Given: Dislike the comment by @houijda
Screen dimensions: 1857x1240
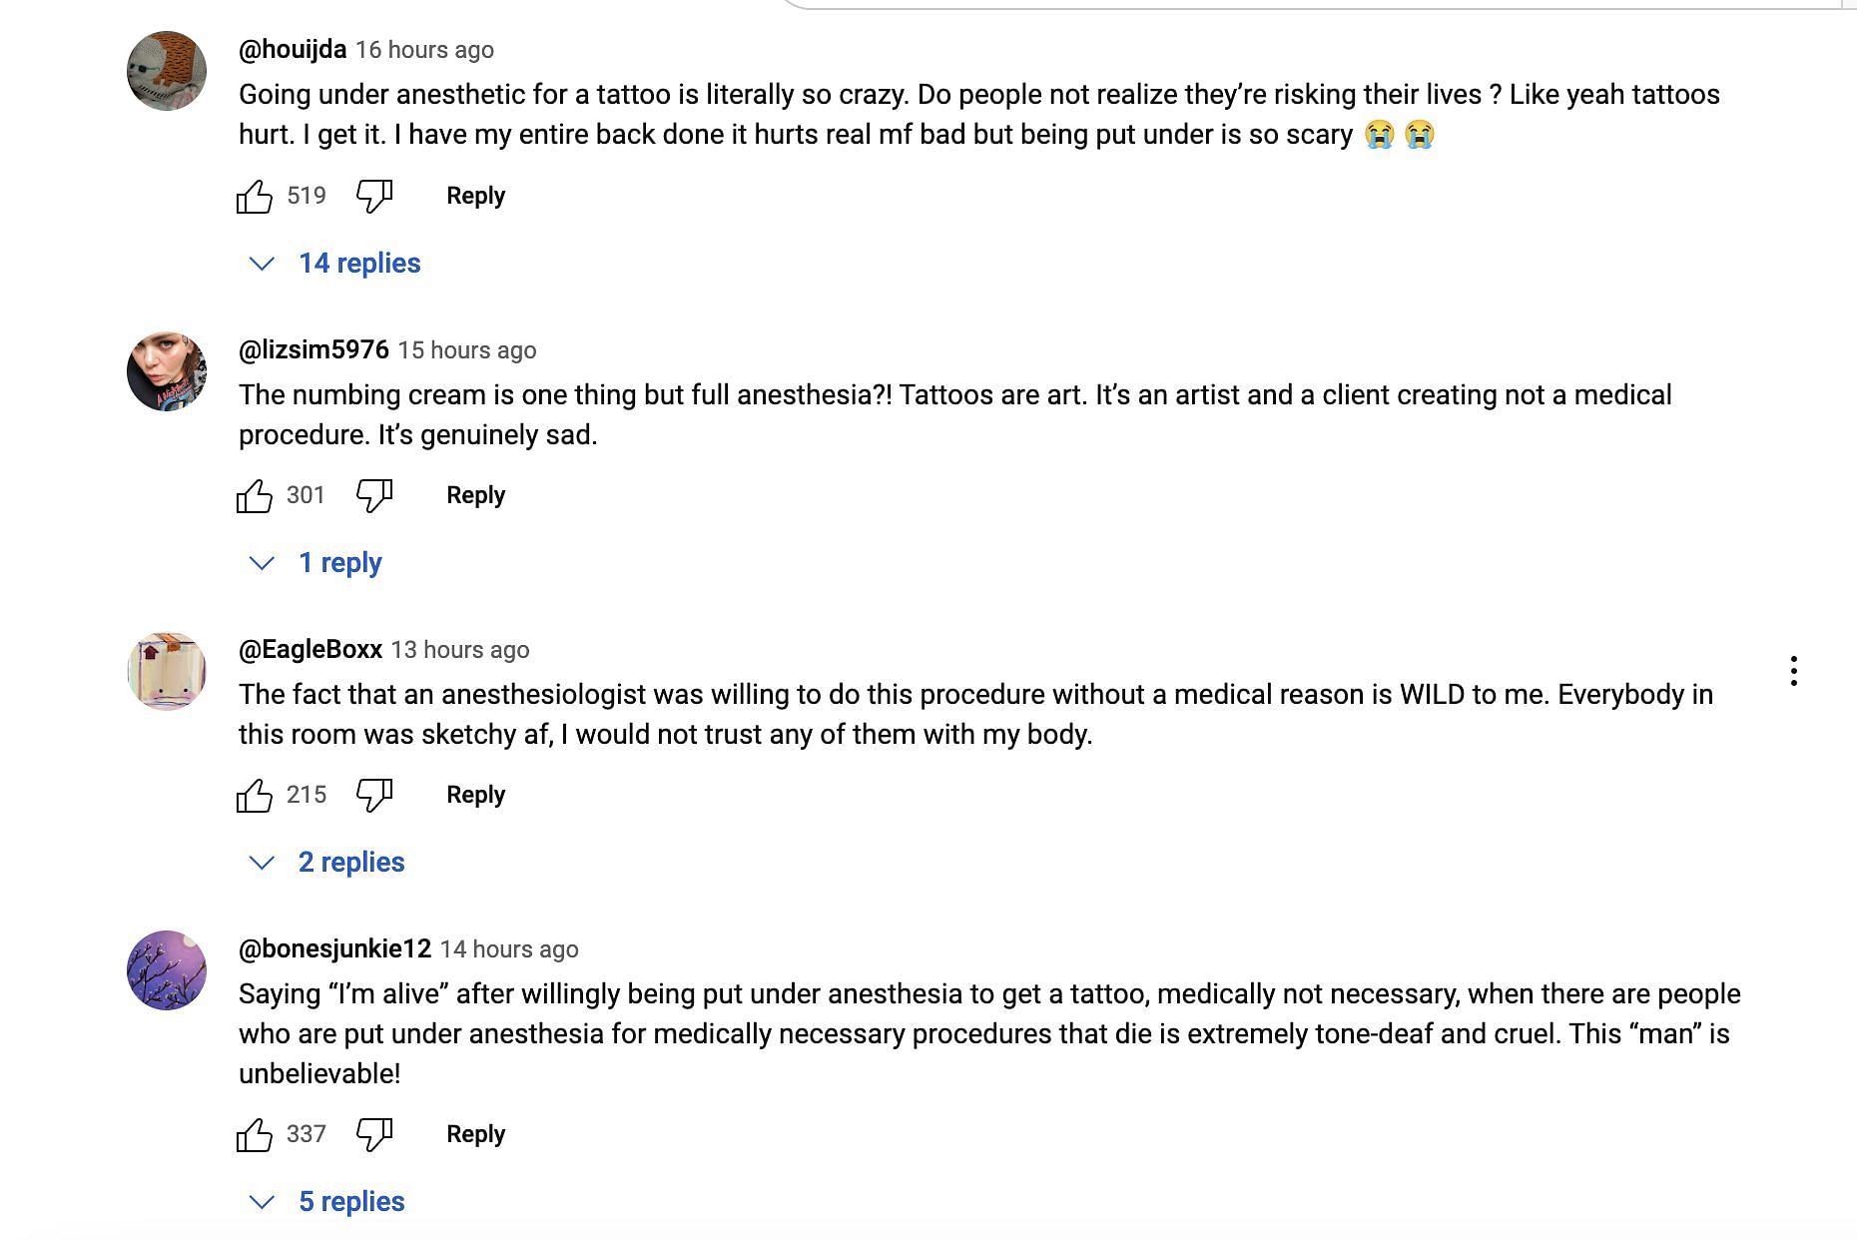Looking at the screenshot, I should pos(374,196).
